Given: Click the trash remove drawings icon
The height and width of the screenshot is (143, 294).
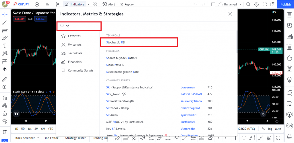Looking at the screenshot, I should click(x=5, y=132).
